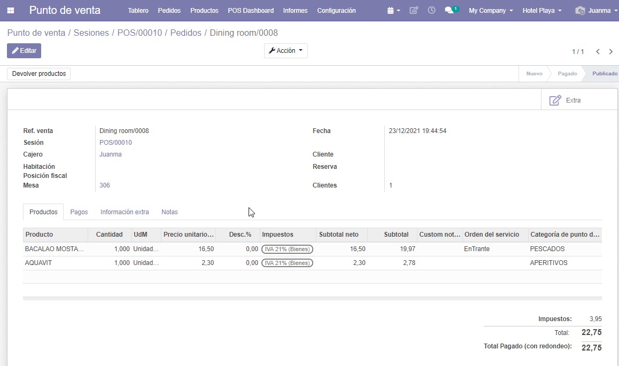Sort by Impuestos column header
The width and height of the screenshot is (619, 366).
(x=288, y=234)
